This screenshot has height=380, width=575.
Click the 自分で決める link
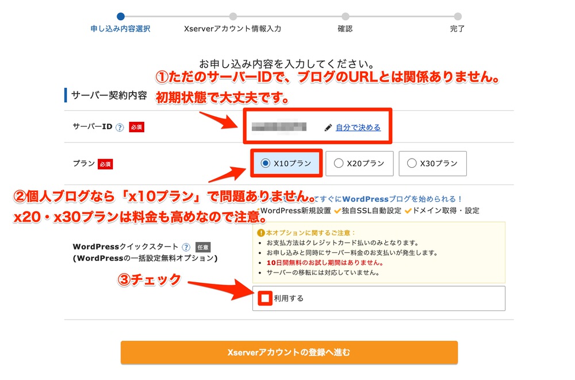point(358,127)
